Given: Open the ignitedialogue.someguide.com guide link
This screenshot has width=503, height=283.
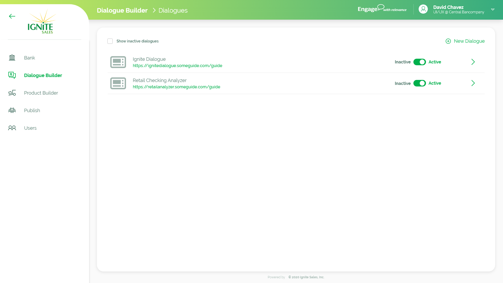Looking at the screenshot, I should click(177, 66).
